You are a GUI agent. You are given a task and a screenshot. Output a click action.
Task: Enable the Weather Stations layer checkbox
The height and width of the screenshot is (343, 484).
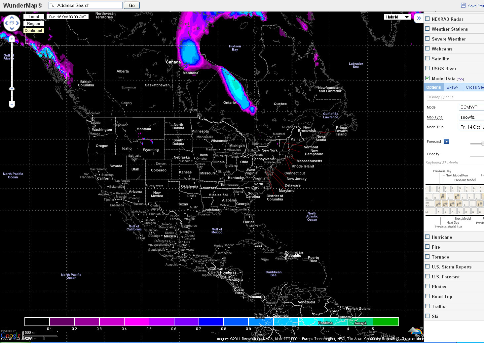coord(428,29)
